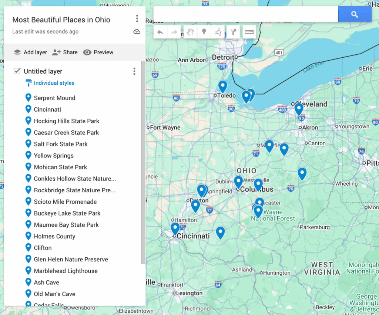Click the map marker west of Wheeling
Viewport: 379px width, 315px height.
click(302, 173)
